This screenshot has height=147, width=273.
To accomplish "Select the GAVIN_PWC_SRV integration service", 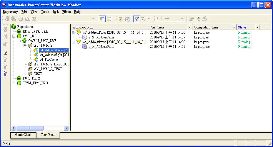I will [x=42, y=41].
